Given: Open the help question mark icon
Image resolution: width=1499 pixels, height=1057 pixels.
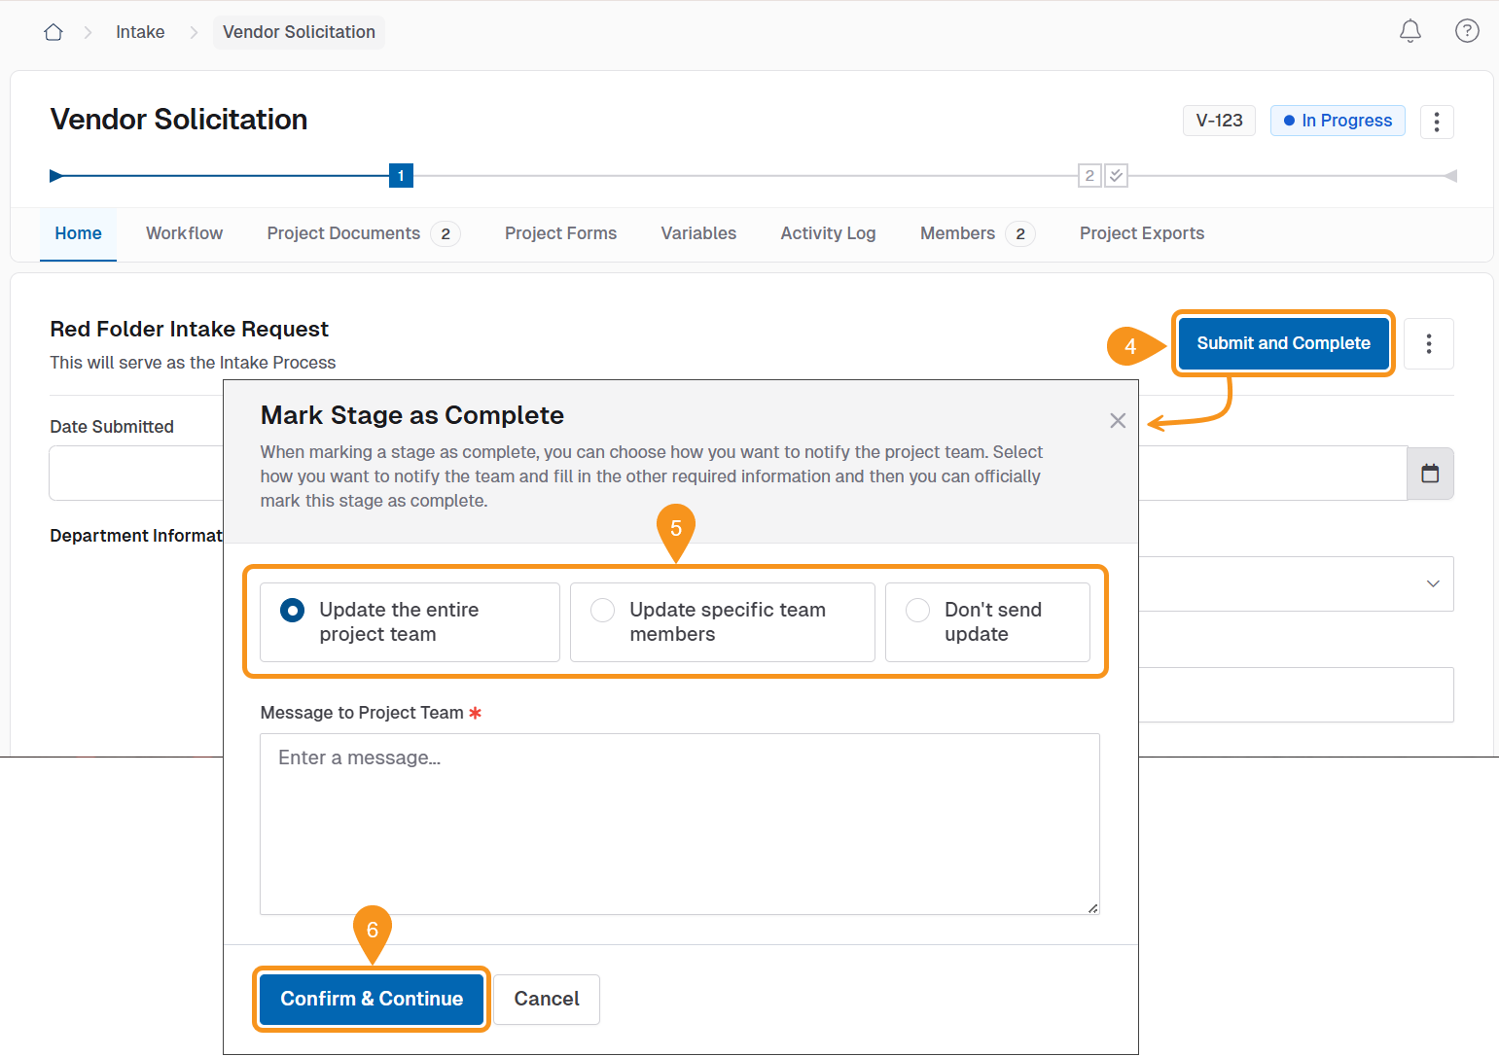Looking at the screenshot, I should (x=1467, y=30).
